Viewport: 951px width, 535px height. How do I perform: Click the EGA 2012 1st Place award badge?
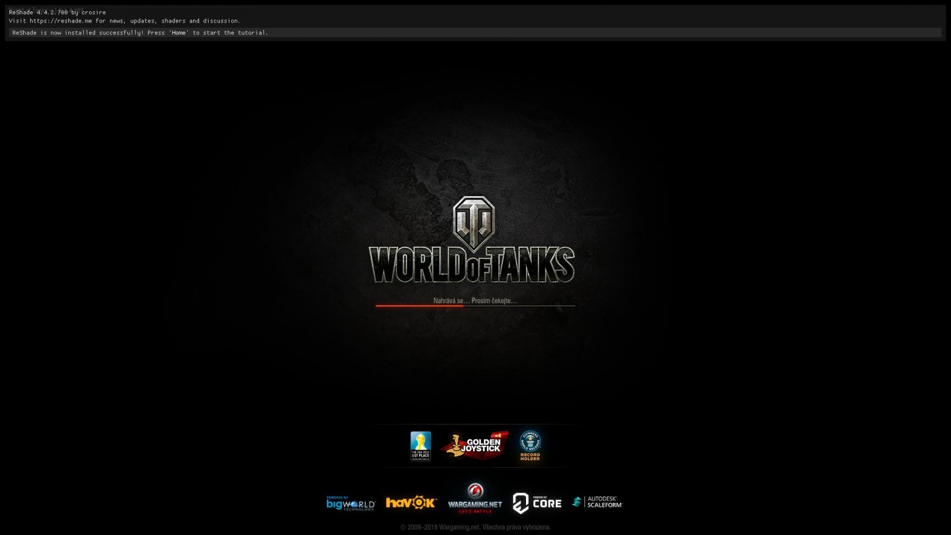coord(420,446)
